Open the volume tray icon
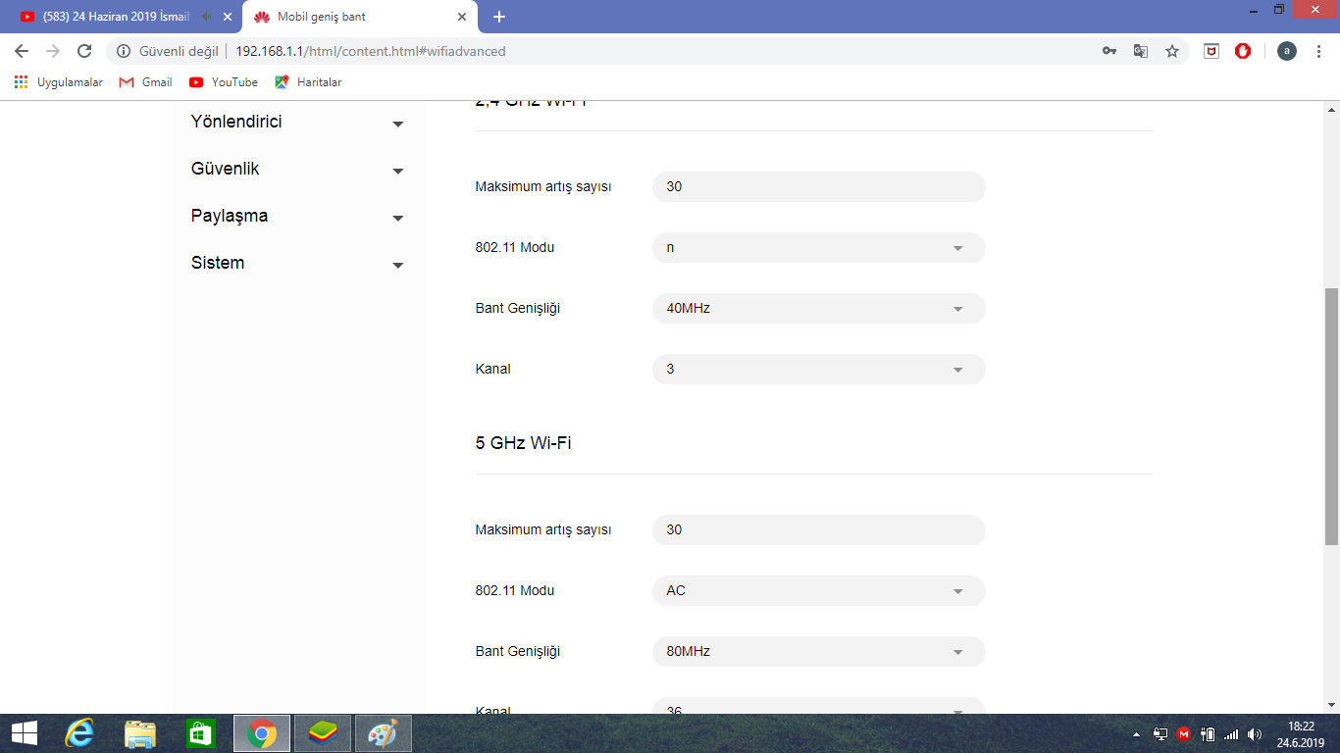The image size is (1340, 753). point(1255,734)
